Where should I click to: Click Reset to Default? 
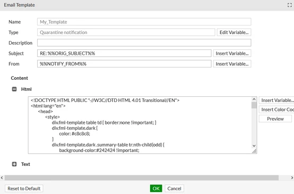tap(24, 188)
